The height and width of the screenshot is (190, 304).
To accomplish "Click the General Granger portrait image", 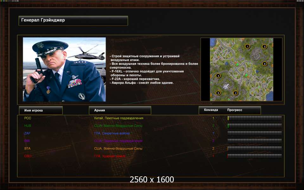I will click(x=64, y=69).
